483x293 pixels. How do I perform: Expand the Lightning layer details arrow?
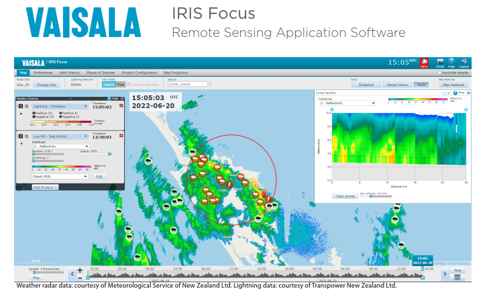click(21, 114)
